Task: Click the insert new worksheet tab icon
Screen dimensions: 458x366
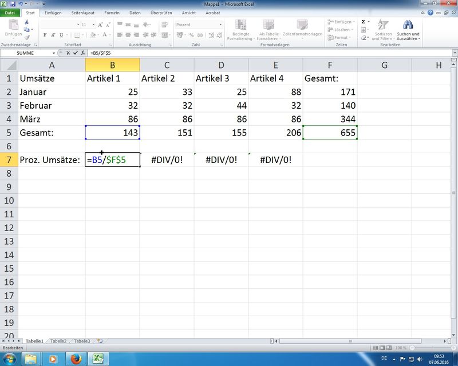Action: 100,341
